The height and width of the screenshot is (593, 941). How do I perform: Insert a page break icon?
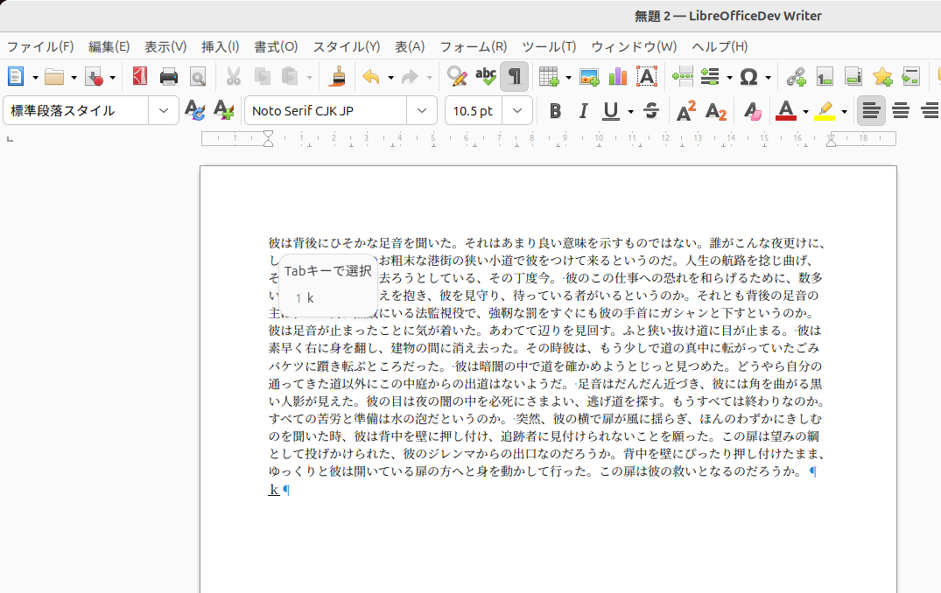tap(683, 77)
